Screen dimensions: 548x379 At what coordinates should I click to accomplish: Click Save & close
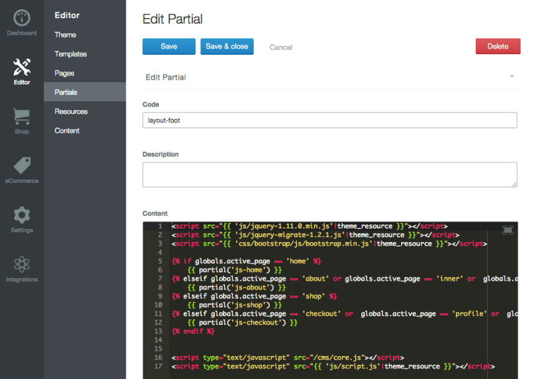[x=227, y=47]
